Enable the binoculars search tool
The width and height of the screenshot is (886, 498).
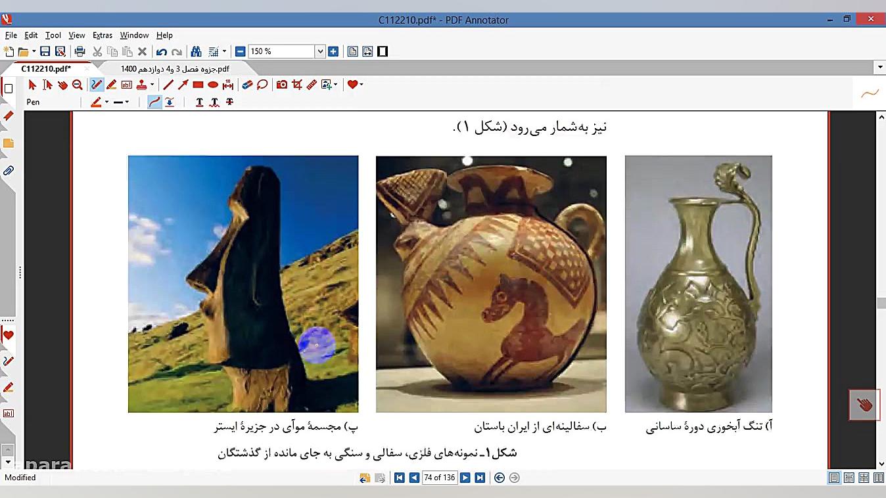coord(195,51)
